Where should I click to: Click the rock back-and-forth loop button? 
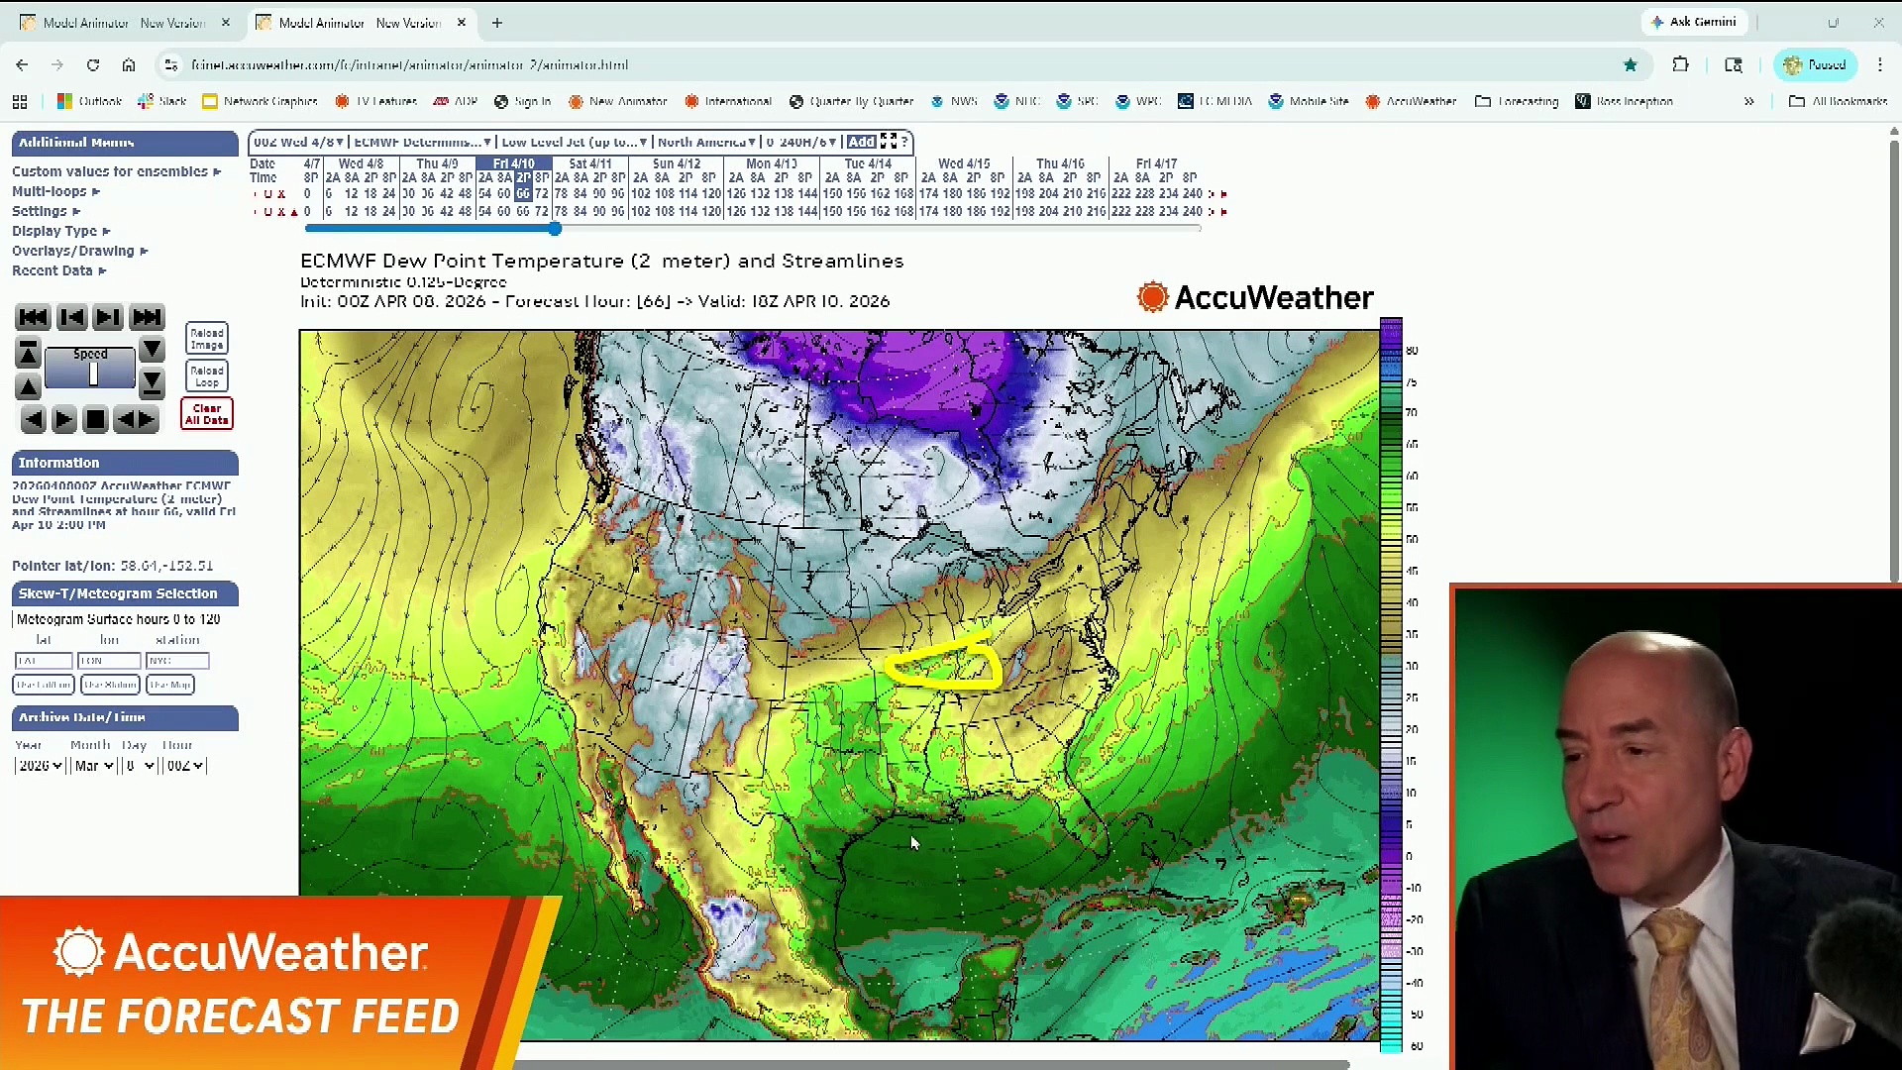[136, 420]
